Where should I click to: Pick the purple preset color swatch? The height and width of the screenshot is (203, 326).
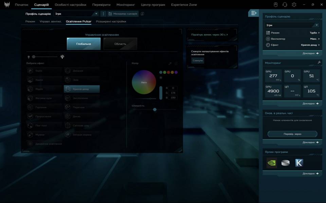click(176, 72)
